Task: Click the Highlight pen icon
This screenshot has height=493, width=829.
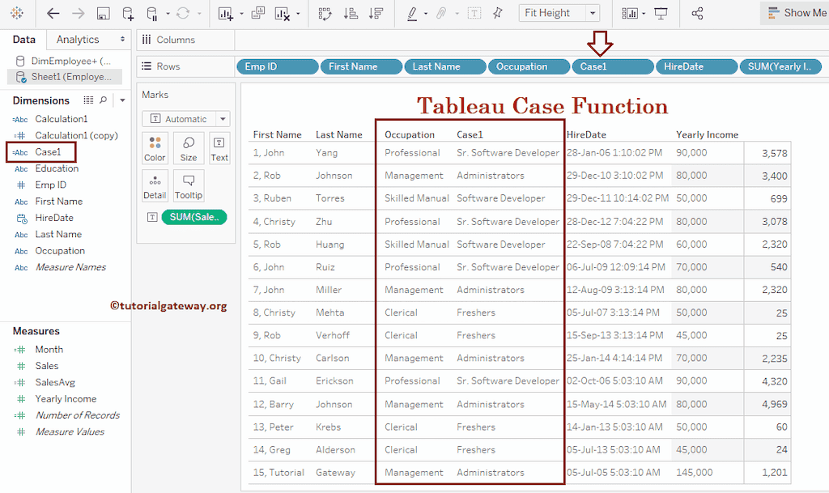Action: click(412, 13)
